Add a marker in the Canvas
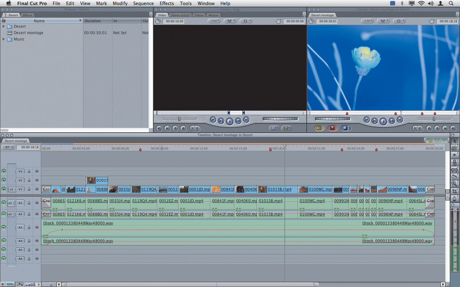 pyautogui.click(x=429, y=128)
